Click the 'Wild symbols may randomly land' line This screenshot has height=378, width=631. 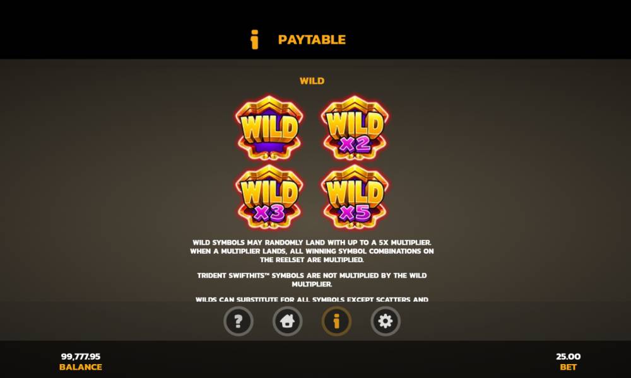pyautogui.click(x=312, y=243)
